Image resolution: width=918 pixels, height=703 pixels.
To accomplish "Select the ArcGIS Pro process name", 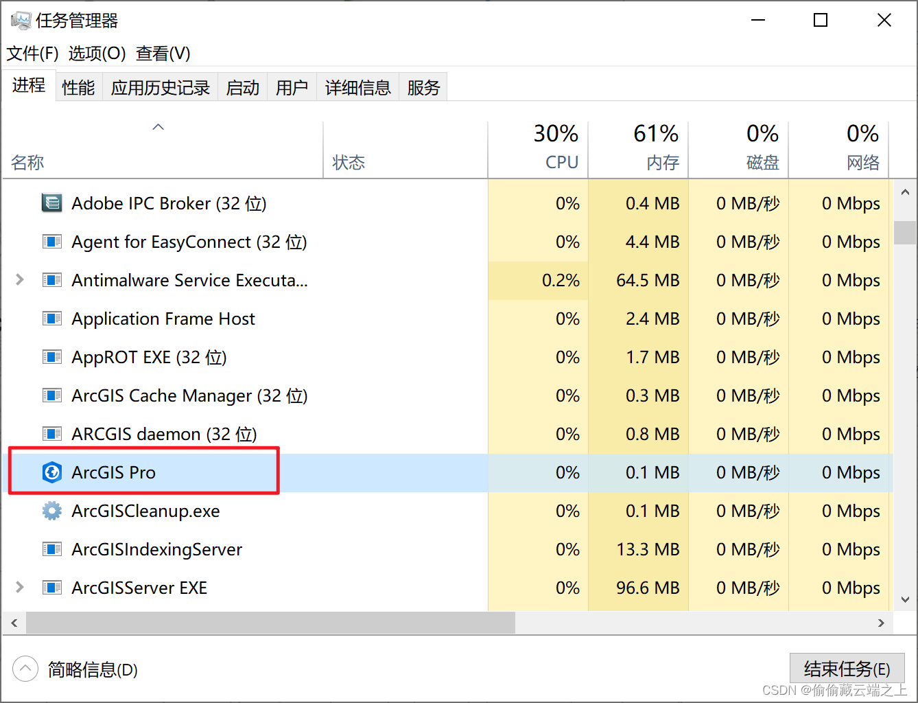I will point(114,472).
